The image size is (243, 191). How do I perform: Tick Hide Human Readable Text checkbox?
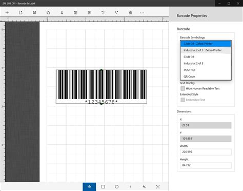183,88
